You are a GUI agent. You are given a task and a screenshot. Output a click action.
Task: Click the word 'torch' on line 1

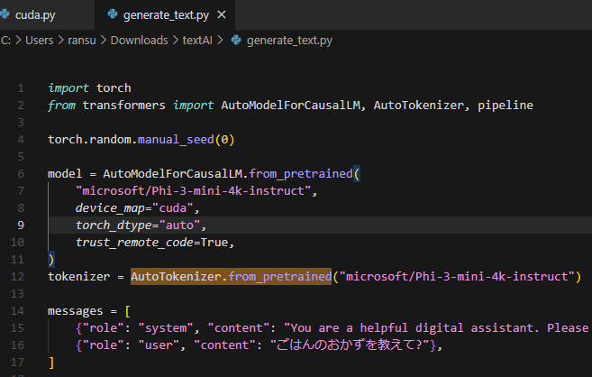tap(114, 88)
